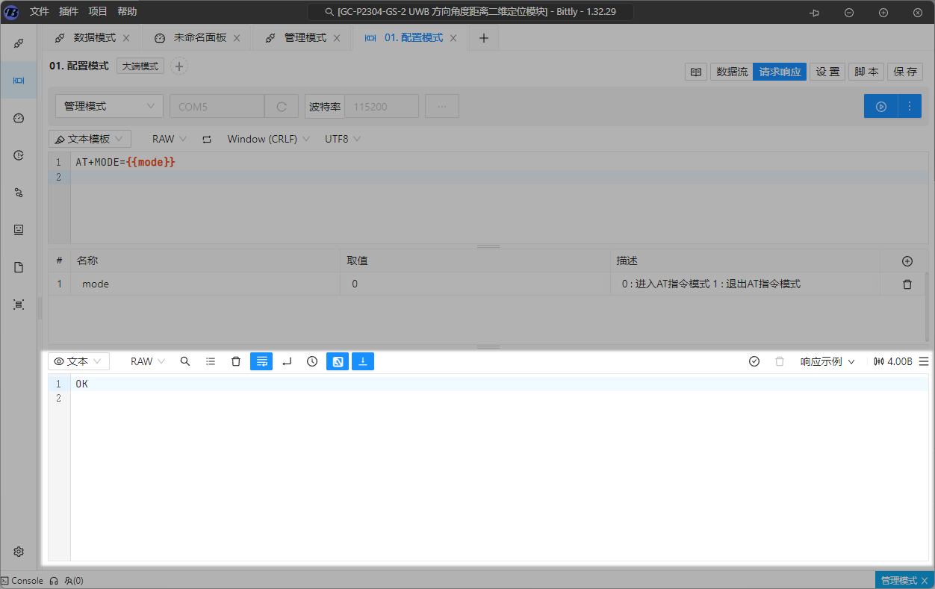Click the clock timestamp icon in response toolbar
This screenshot has width=935, height=589.
tap(312, 361)
